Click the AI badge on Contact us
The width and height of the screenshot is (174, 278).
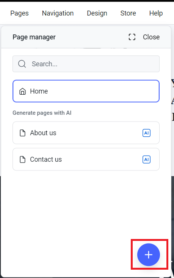point(146,159)
